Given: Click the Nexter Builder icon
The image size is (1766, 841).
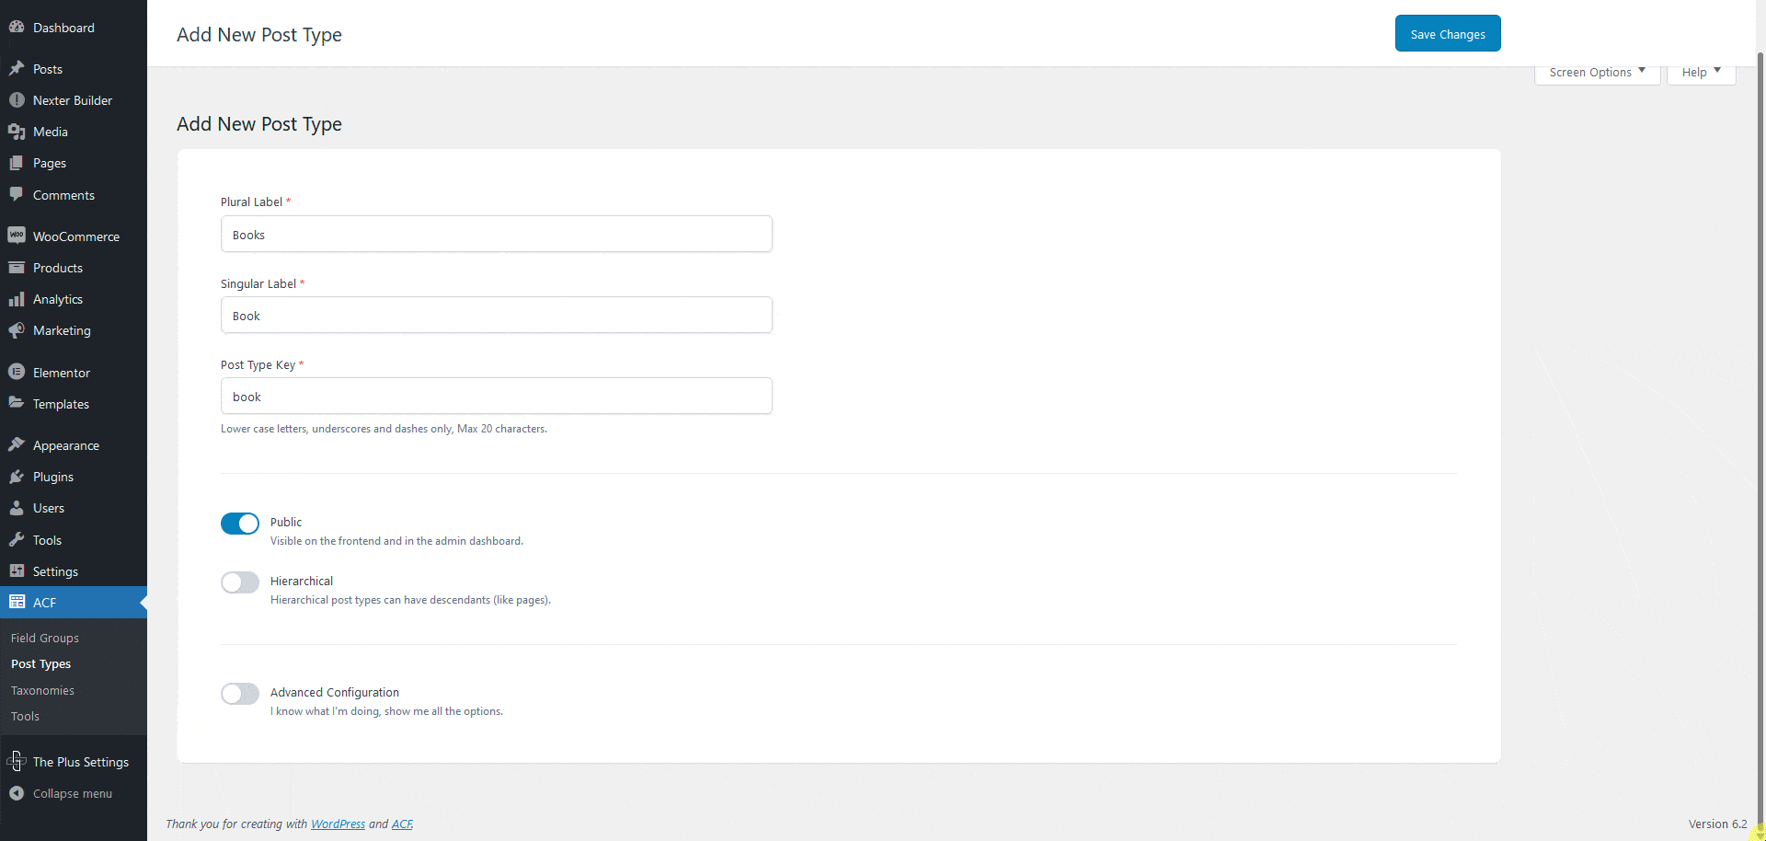Looking at the screenshot, I should pyautogui.click(x=17, y=100).
